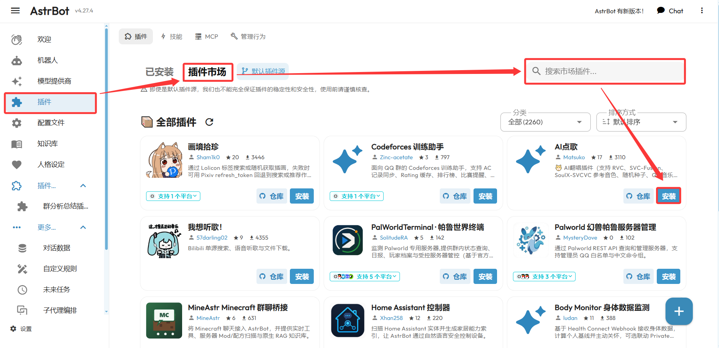Select the 插件市场 tab
Screen dimensions: 719x348
[207, 72]
